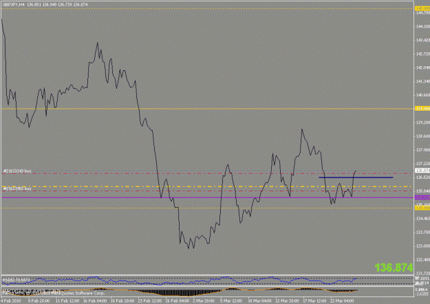Click the lower buy order label near yellow dash line
The image size is (430, 304).
[17, 188]
